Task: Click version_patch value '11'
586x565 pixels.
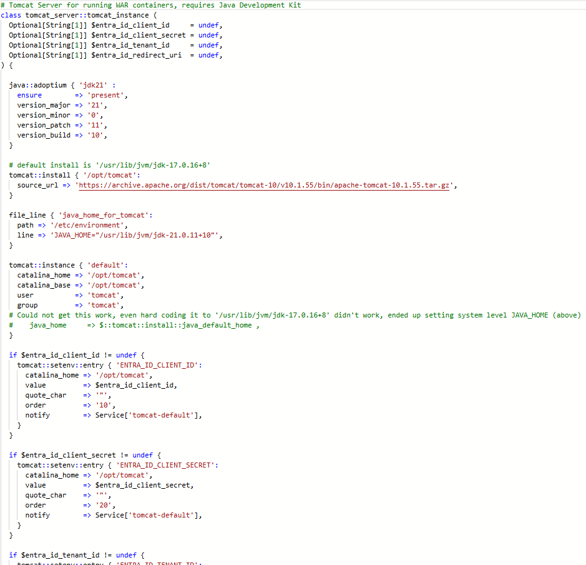Action: pyautogui.click(x=95, y=126)
